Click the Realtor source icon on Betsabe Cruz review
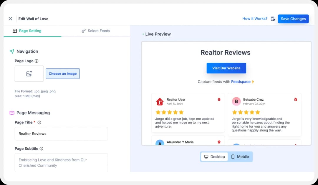The width and height of the screenshot is (318, 185). 296,99
